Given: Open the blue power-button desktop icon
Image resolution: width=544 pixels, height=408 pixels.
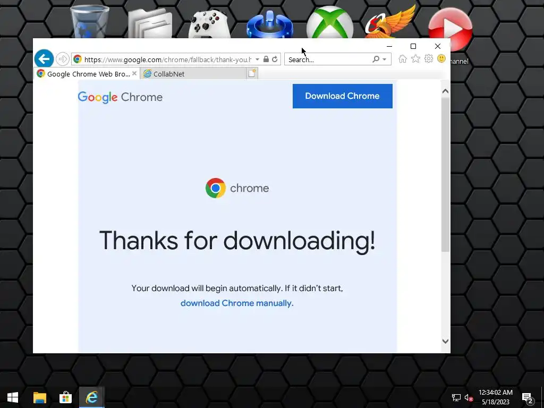Looking at the screenshot, I should click(270, 23).
